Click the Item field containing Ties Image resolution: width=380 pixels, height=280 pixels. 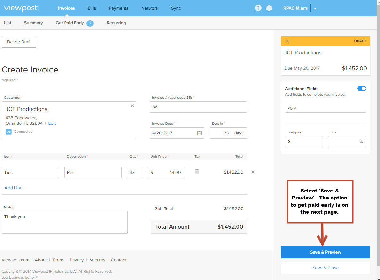[x=30, y=173]
